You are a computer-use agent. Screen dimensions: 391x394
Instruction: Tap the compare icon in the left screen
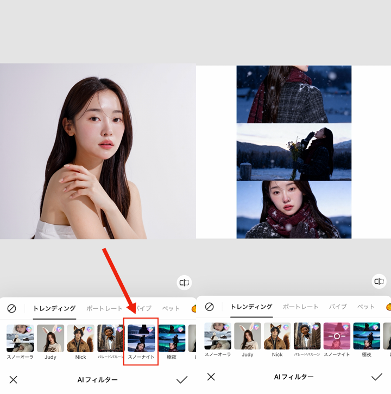tap(184, 282)
